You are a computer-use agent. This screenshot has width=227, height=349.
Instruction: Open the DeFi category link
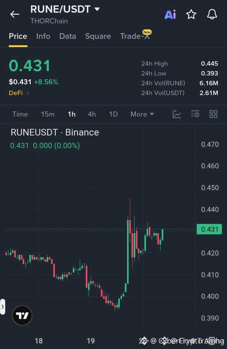pos(19,93)
